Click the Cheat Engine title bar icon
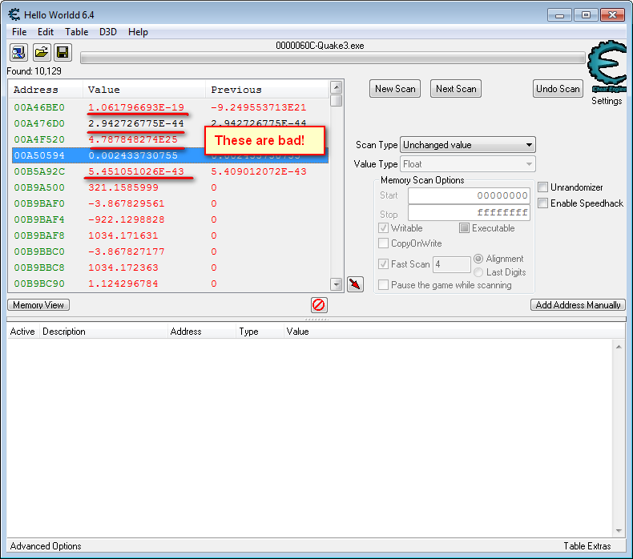Screen dimensions: 633x559 (x=14, y=14)
